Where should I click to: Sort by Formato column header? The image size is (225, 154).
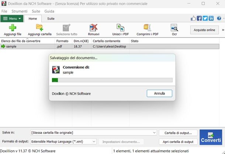(x=63, y=41)
